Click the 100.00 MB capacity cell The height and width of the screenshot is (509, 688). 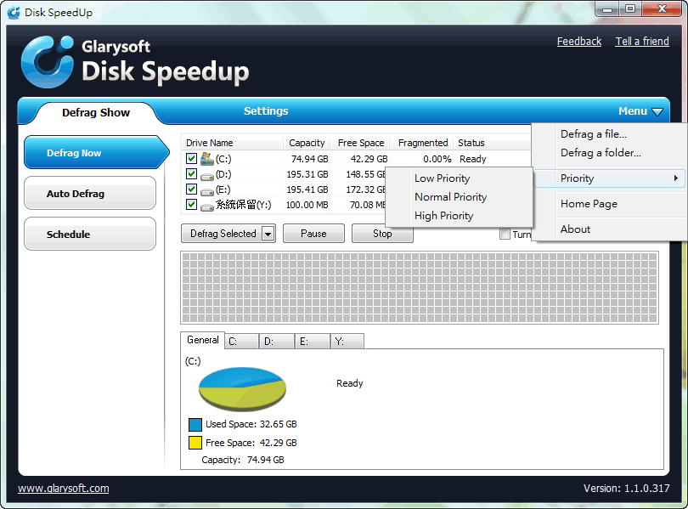[307, 205]
